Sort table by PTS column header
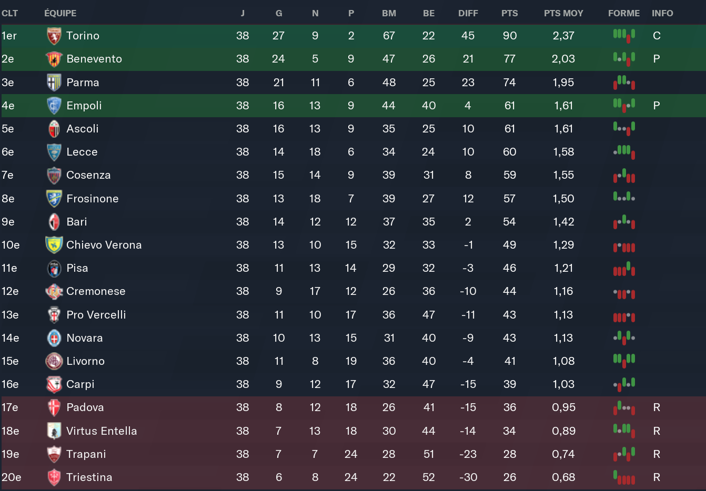The height and width of the screenshot is (491, 706). [x=509, y=13]
